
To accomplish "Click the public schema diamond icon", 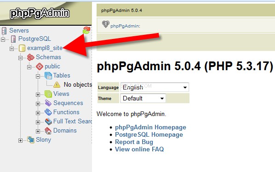I will point(40,67).
